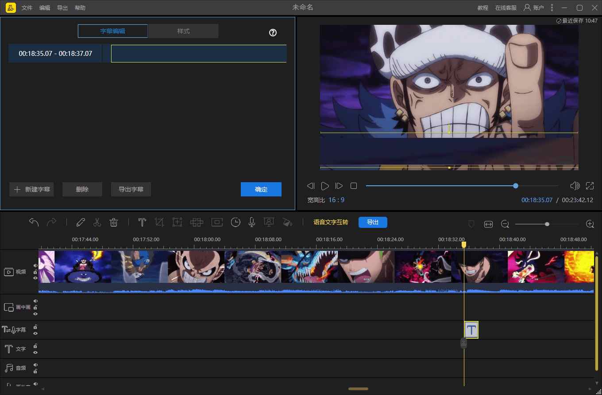Hide the 文字 track
The height and width of the screenshot is (395, 602).
[35, 352]
